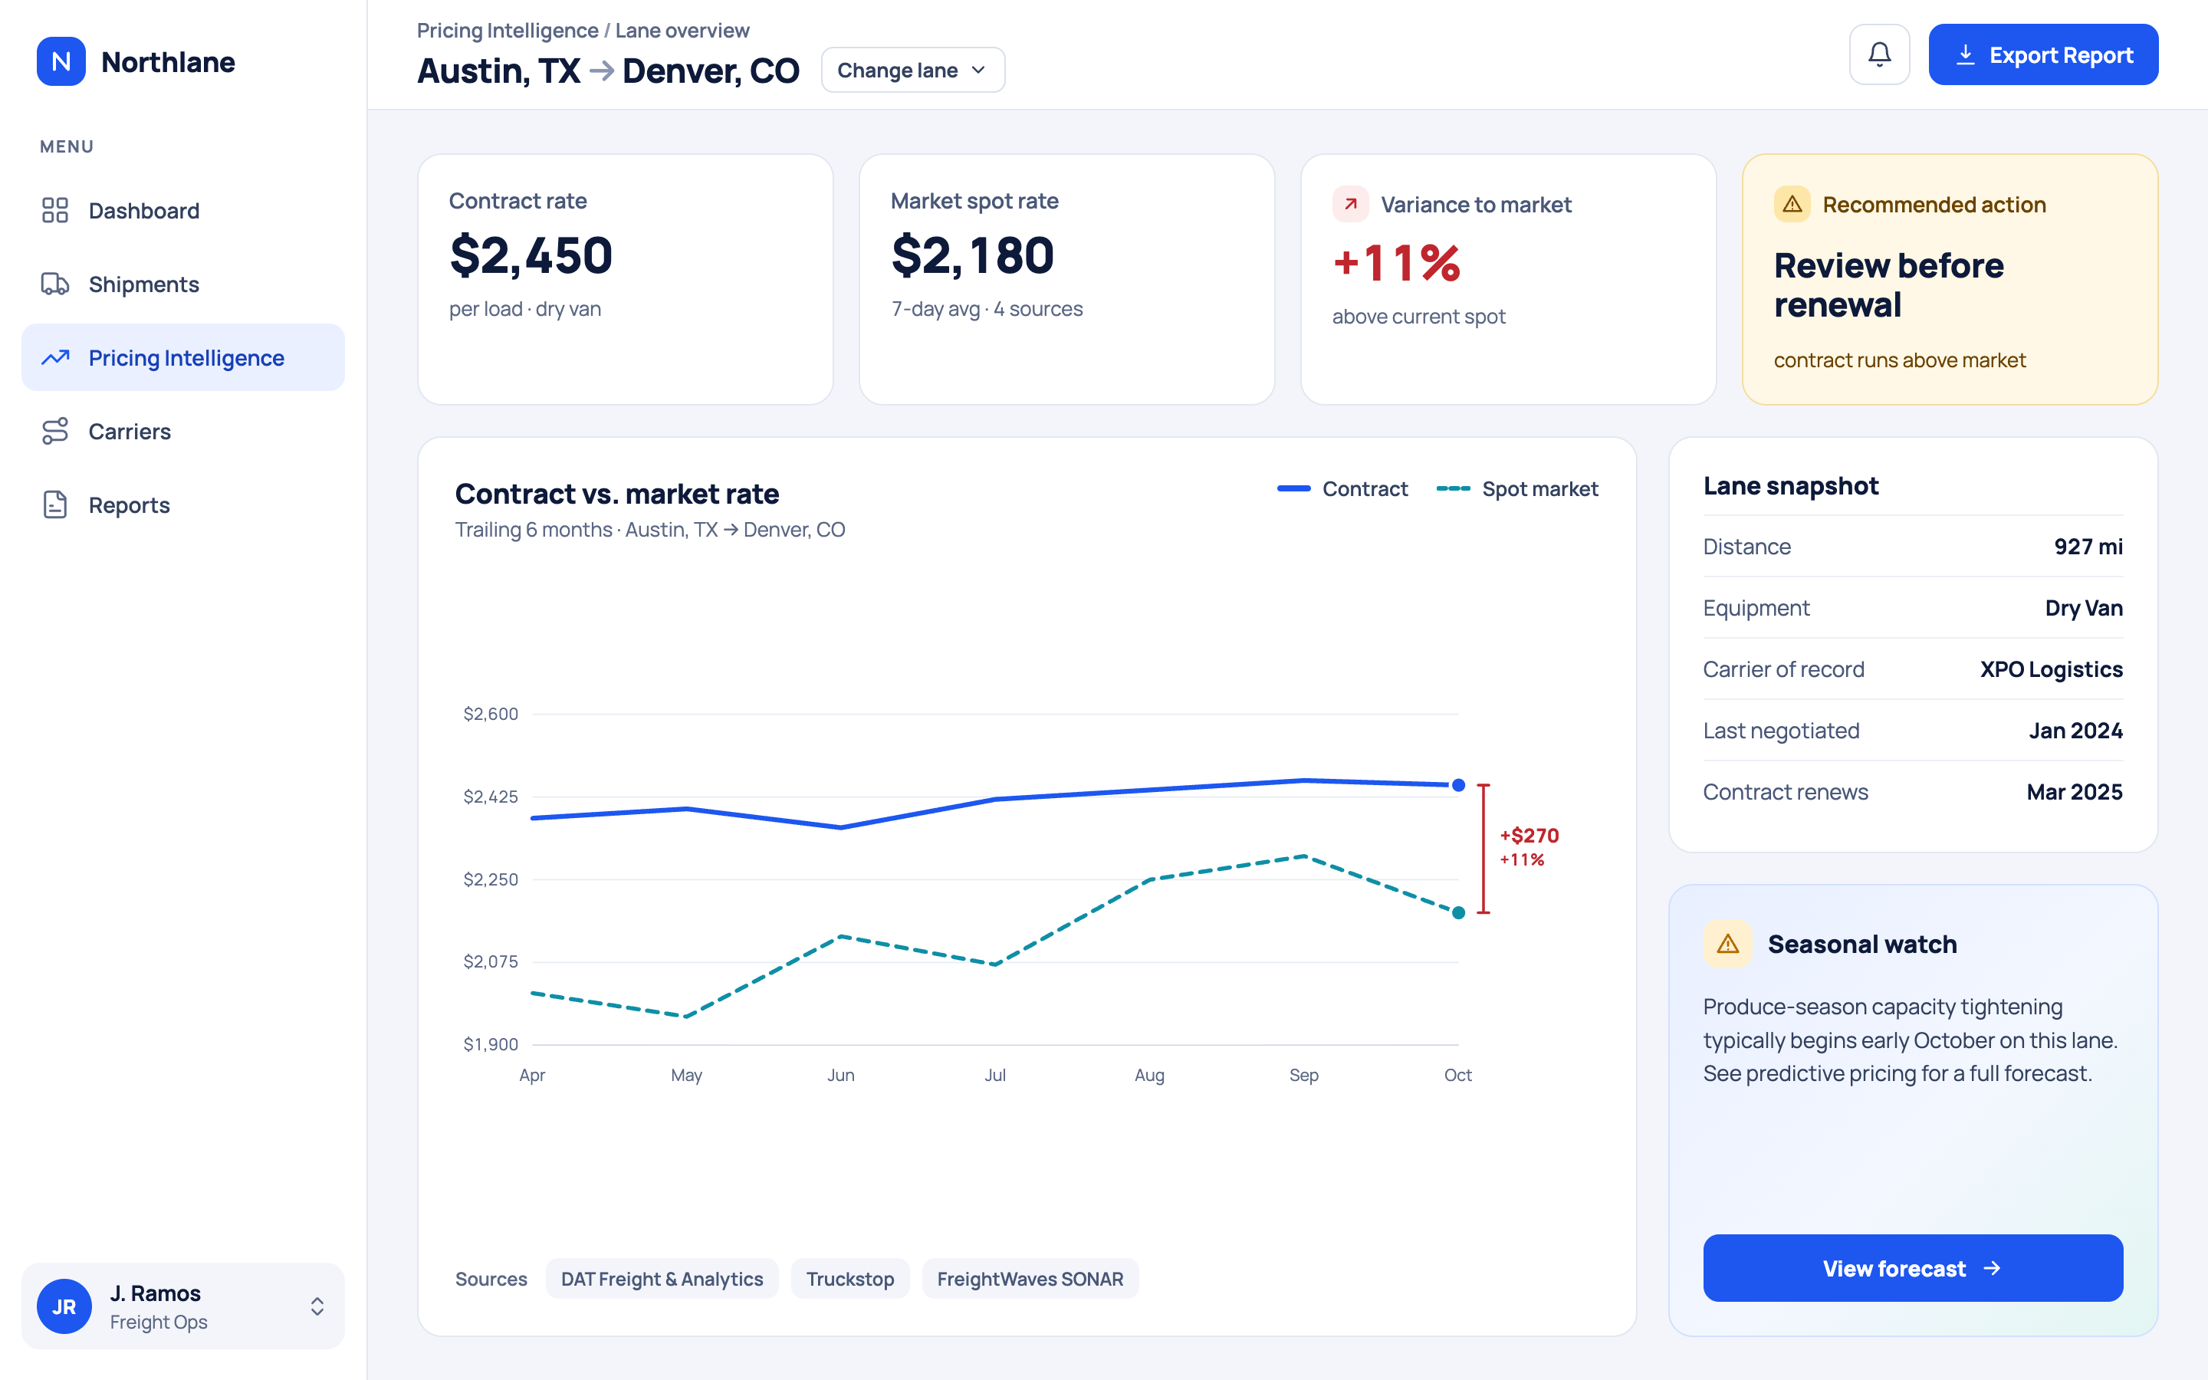Screen dimensions: 2208x1380
Task: Open the Shipments menu item
Action: click(183, 284)
